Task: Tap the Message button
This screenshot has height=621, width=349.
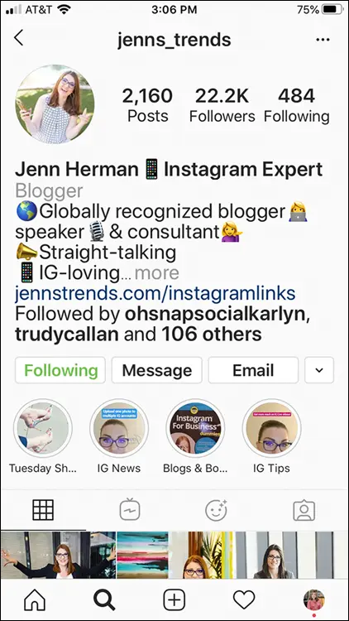Action: [x=156, y=370]
